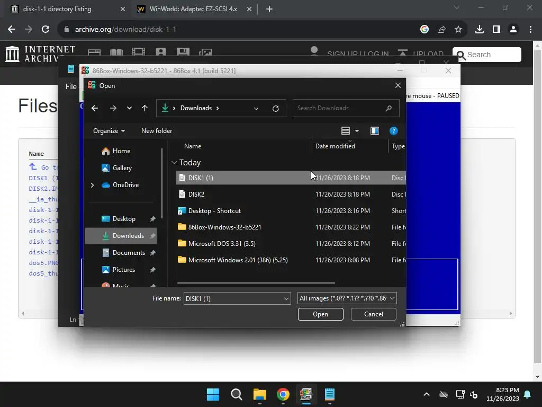Open File menu in Notepad window
Viewport: 542px width, 407px height.
tap(71, 86)
